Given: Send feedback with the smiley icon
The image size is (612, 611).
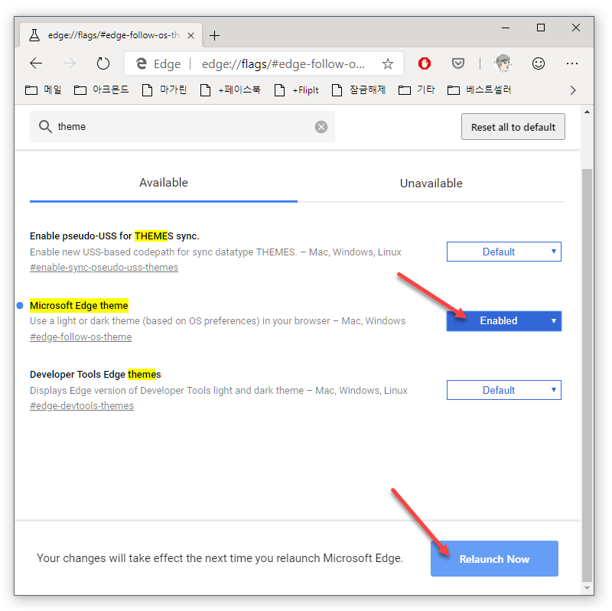Looking at the screenshot, I should tap(539, 63).
